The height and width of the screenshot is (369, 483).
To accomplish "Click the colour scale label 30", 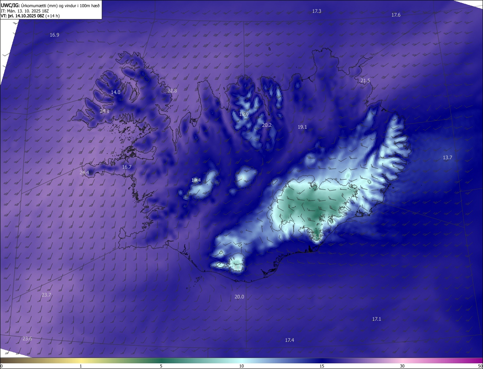I will (x=402, y=366).
